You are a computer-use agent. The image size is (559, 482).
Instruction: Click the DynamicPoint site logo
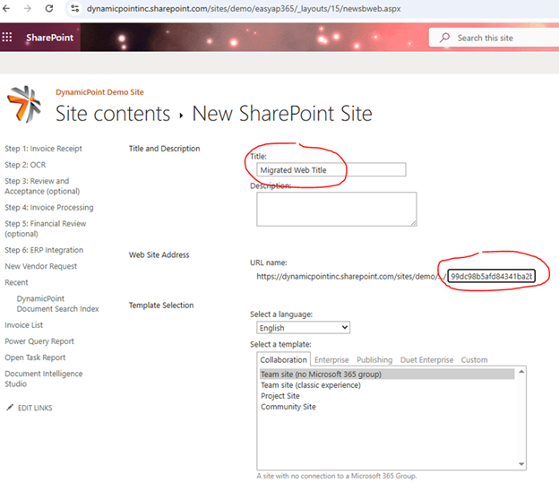coord(24,105)
